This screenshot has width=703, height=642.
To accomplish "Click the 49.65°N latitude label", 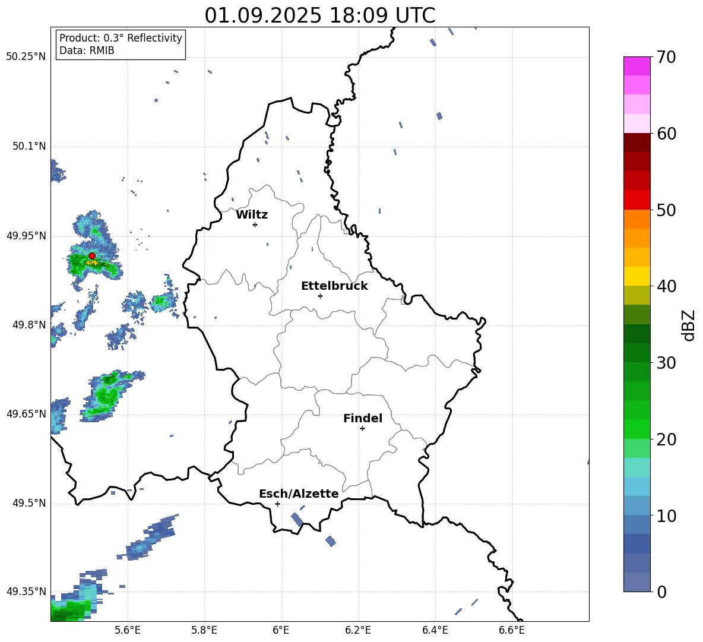I will point(26,414).
